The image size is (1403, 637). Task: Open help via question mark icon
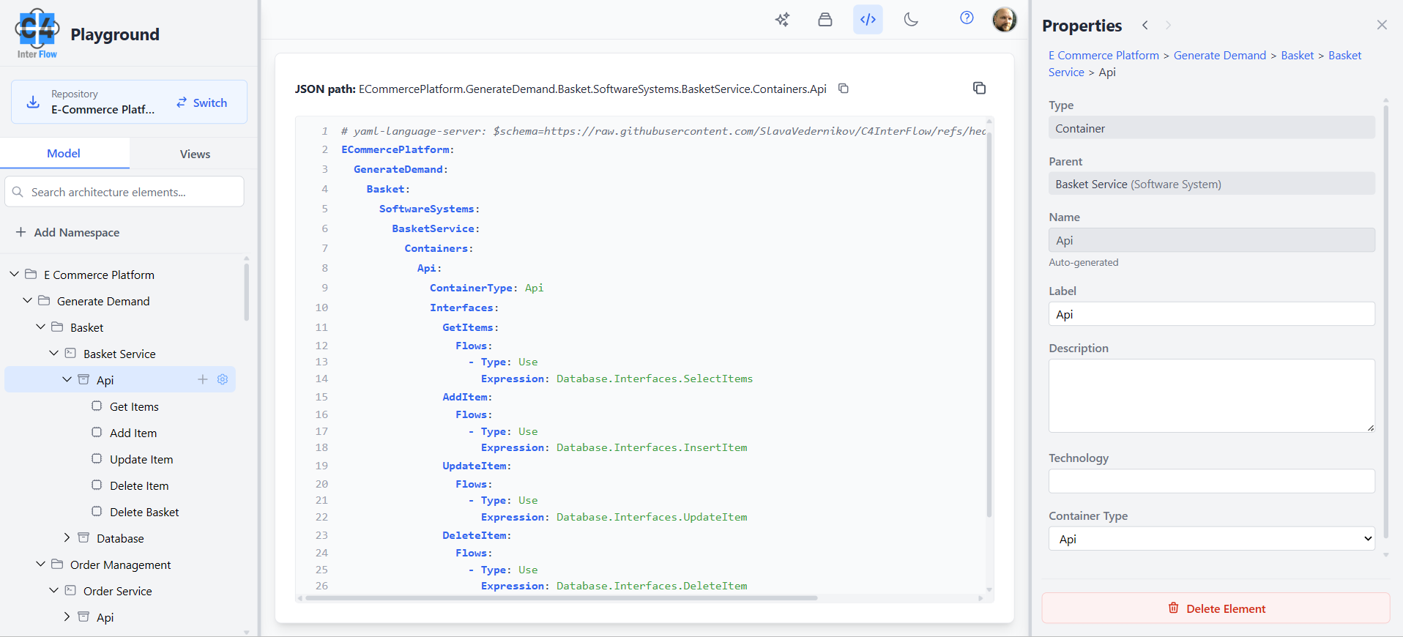point(967,18)
